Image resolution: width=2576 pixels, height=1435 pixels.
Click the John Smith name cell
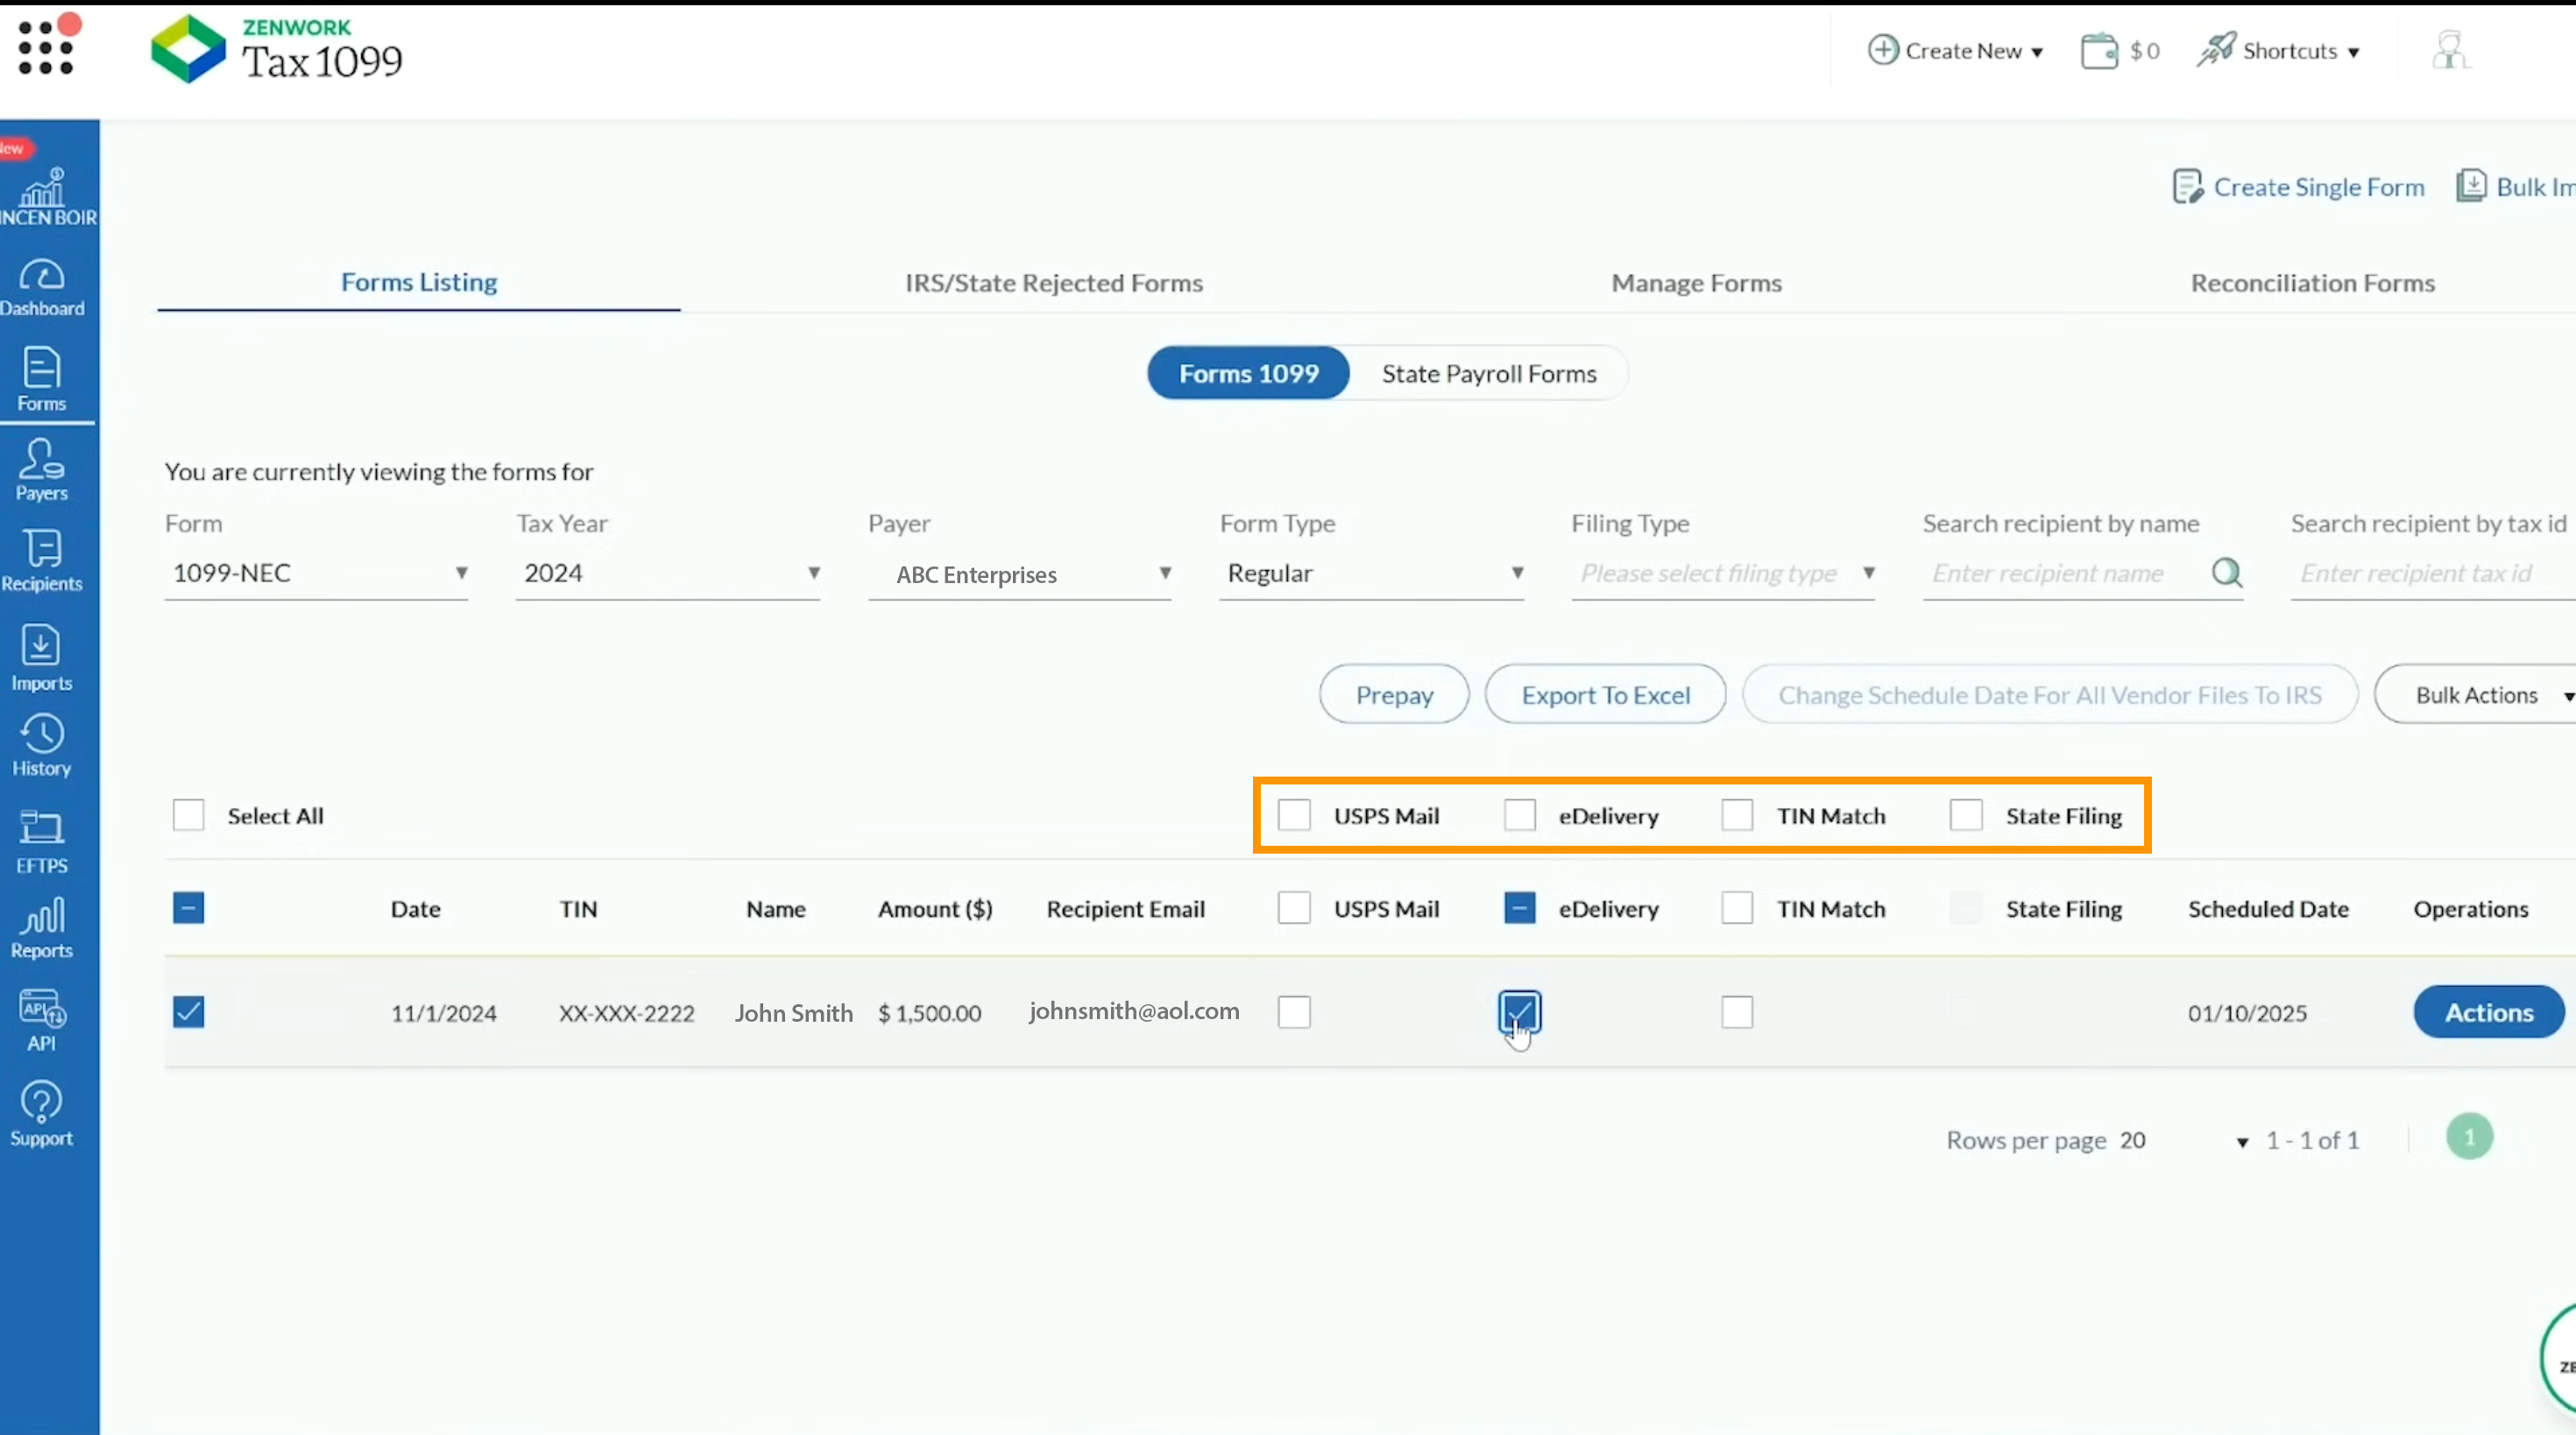coord(794,1013)
